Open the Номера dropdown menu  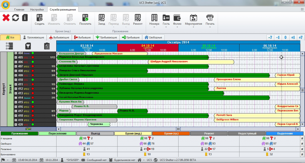click(154, 20)
